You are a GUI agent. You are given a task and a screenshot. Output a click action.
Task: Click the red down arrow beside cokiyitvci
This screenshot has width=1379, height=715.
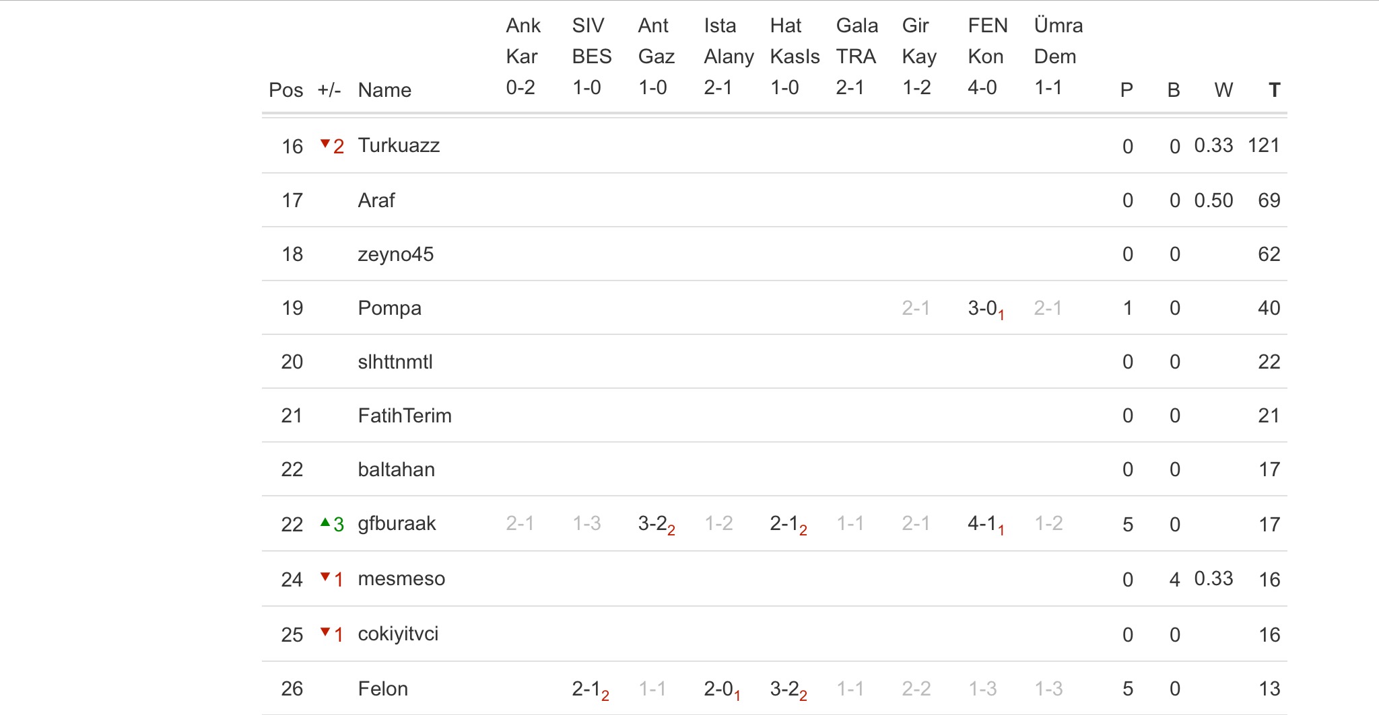(x=325, y=632)
